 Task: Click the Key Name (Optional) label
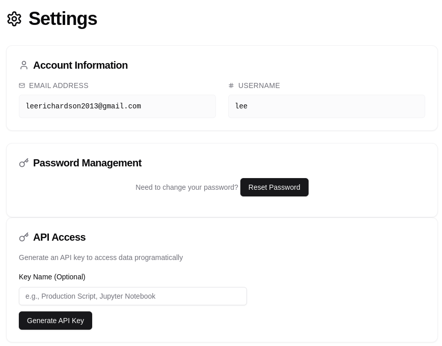(x=52, y=277)
